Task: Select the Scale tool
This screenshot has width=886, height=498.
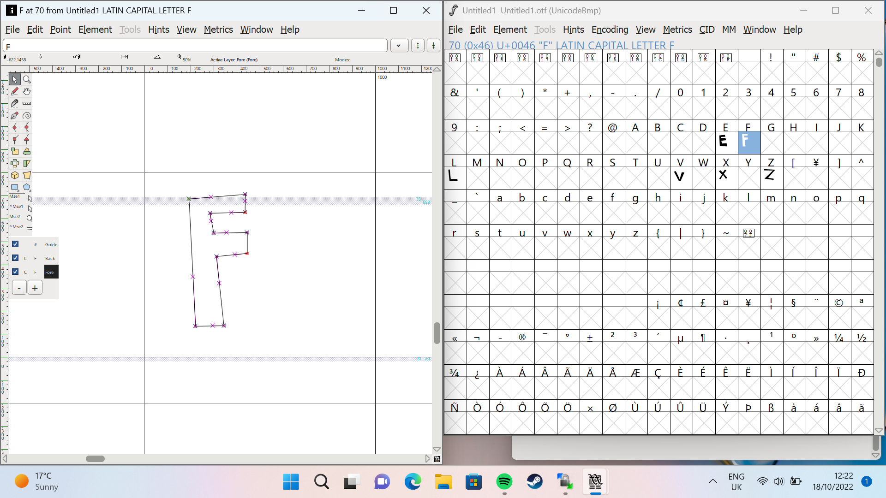Action: pos(15,151)
